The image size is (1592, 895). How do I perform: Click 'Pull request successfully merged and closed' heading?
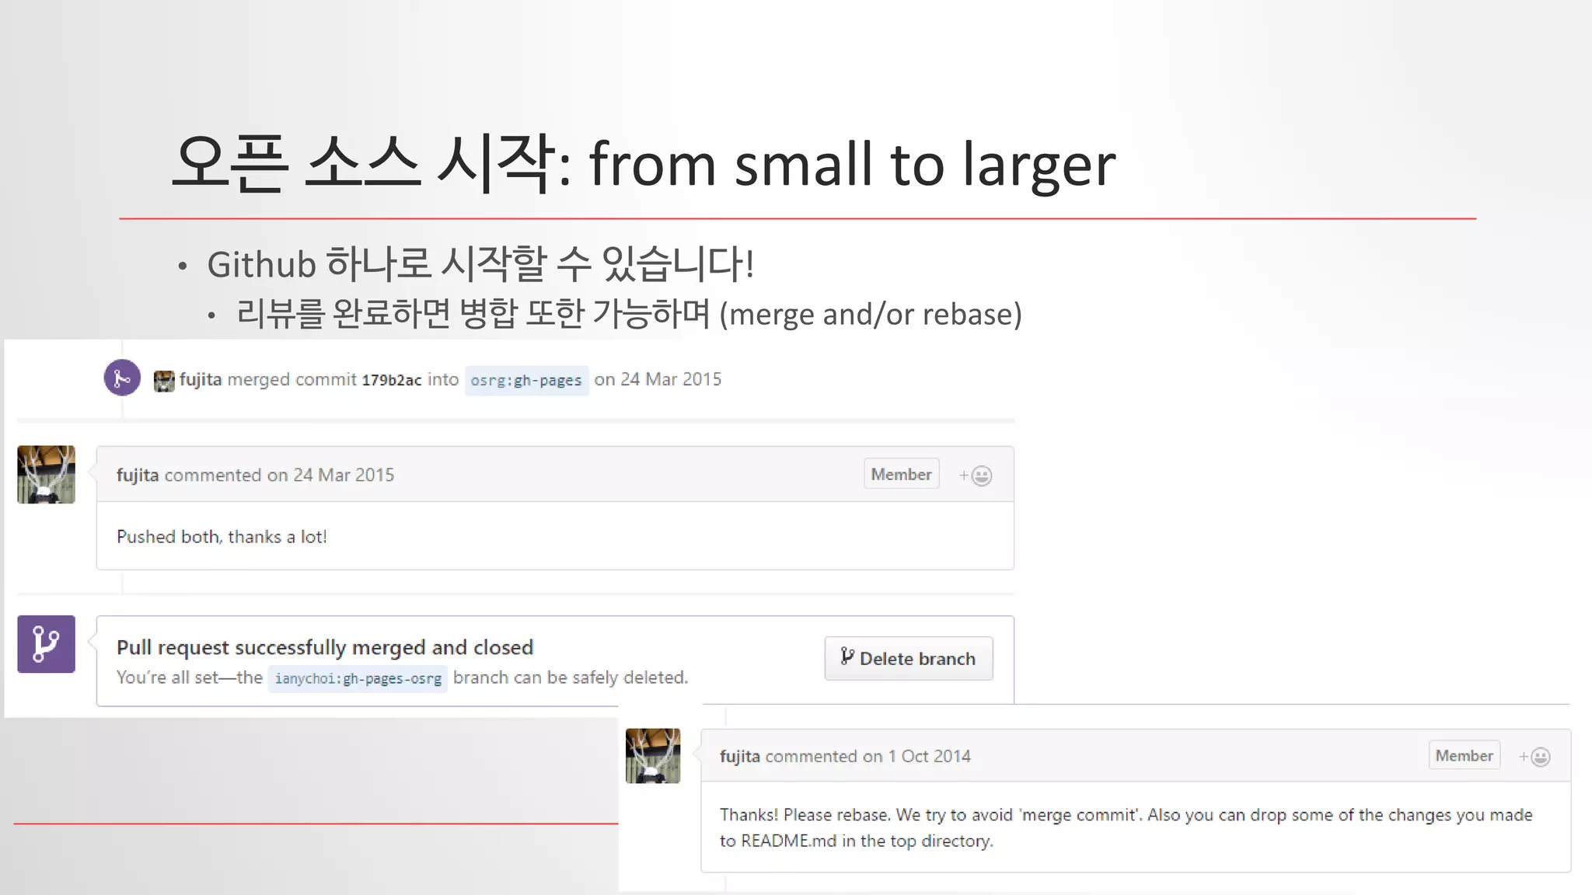325,647
